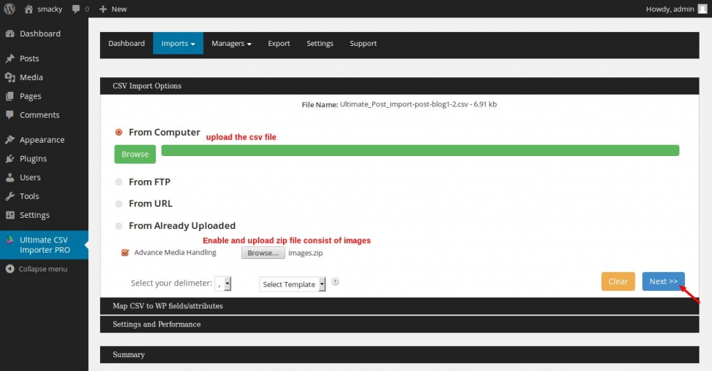The width and height of the screenshot is (712, 371).
Task: Click the Ultimate CSV Importer PRO icon
Action: [x=10, y=239]
